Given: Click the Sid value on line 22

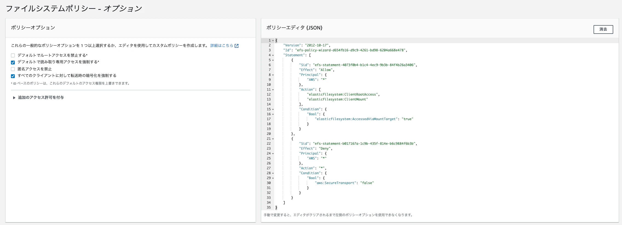Looking at the screenshot, I should point(364,144).
